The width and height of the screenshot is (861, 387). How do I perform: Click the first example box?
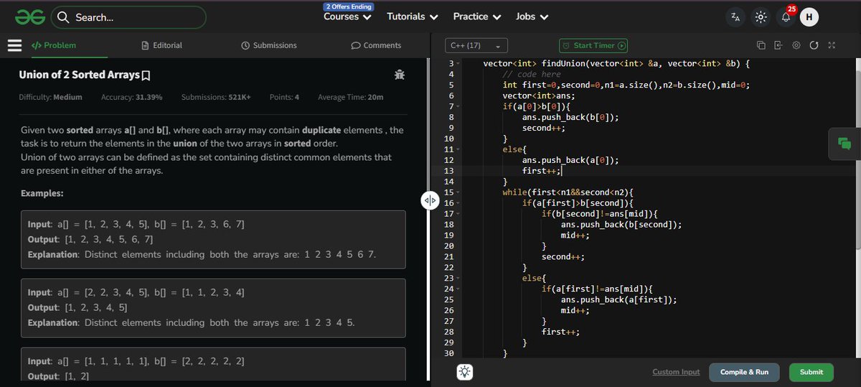click(x=212, y=240)
